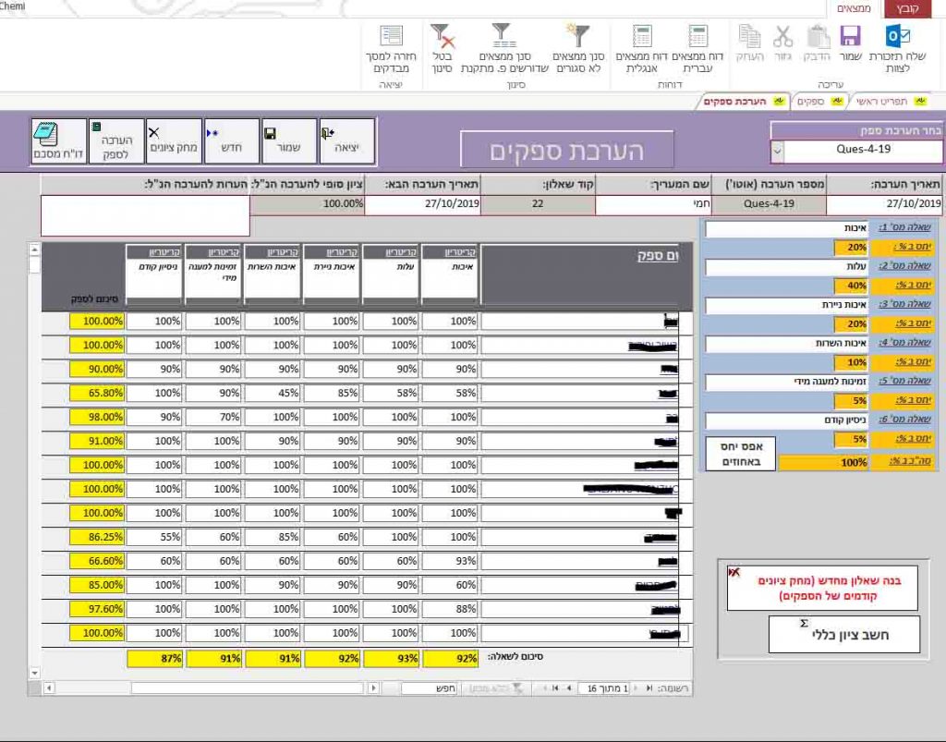Click the cancel filter icon (בטל סינון)

443,49
